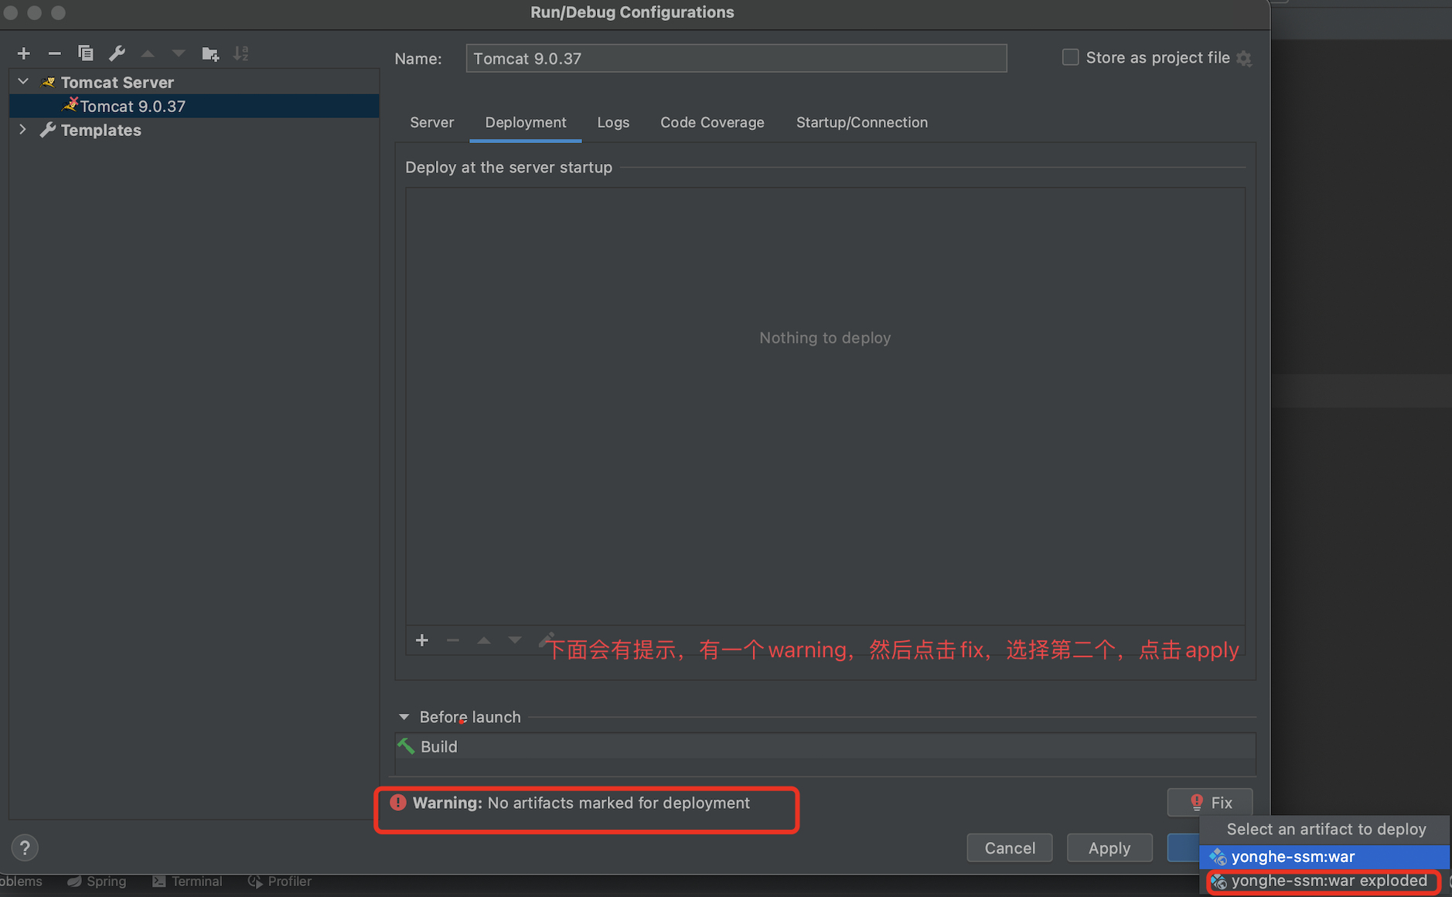This screenshot has height=897, width=1452.
Task: Move configuration down in the list
Action: (179, 53)
